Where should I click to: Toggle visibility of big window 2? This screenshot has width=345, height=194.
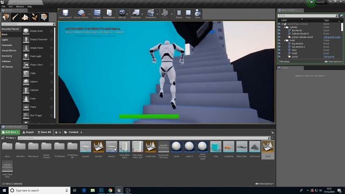pos(279,47)
